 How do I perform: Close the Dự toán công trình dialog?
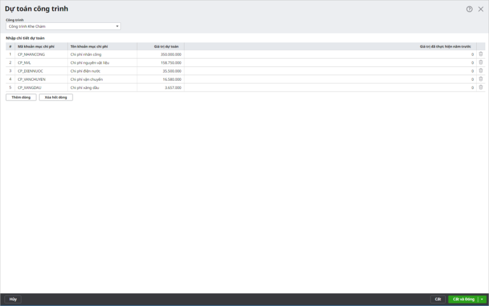481,9
